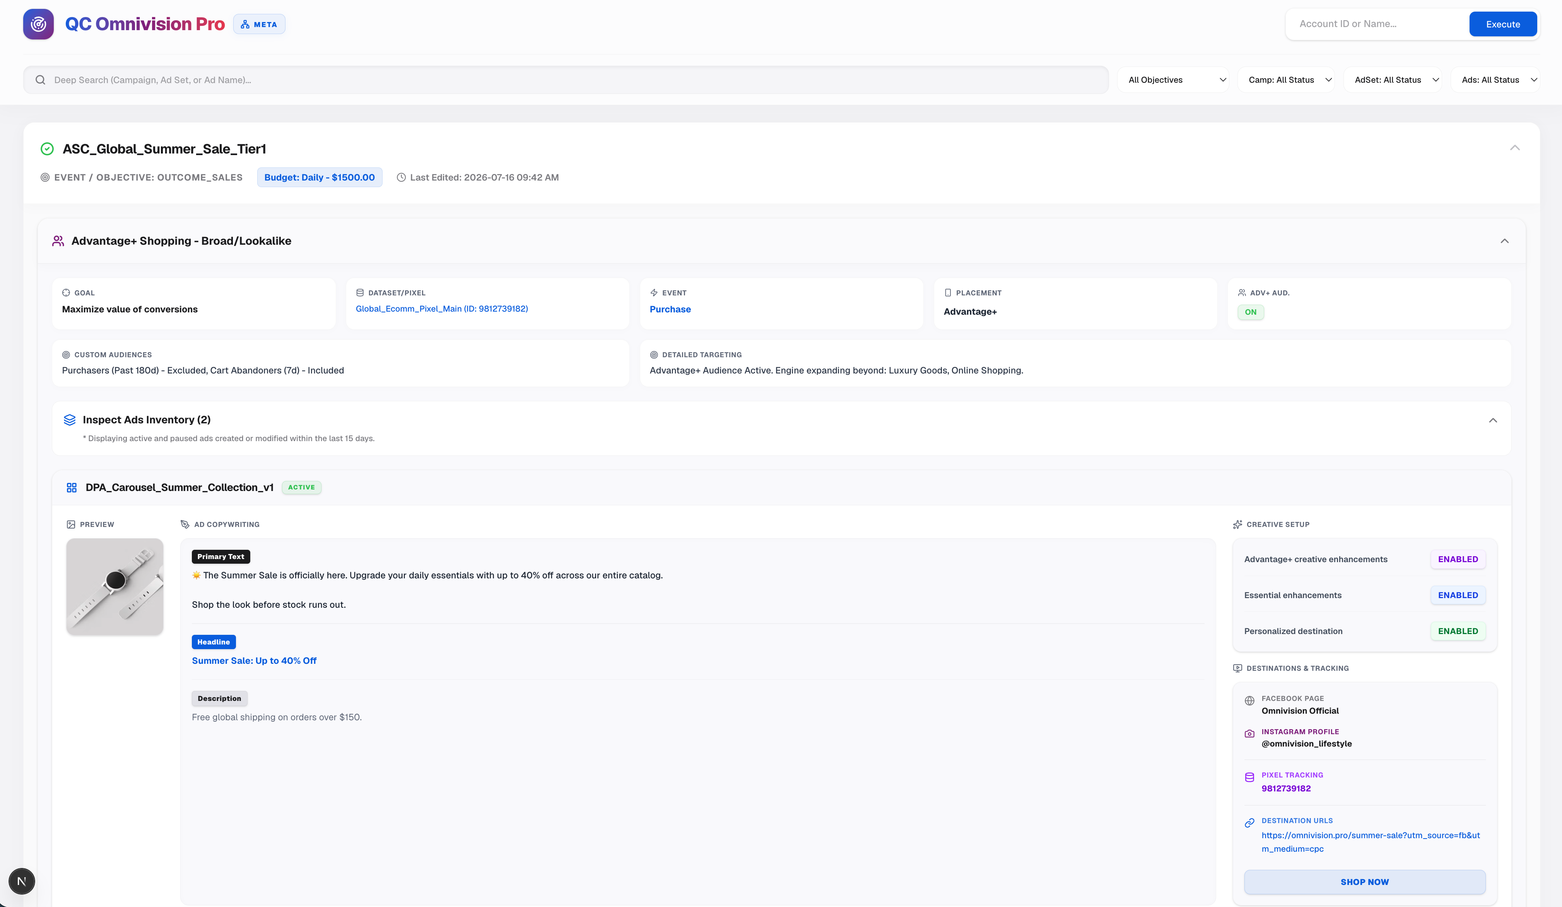Click the Adv+ Audience ON badge
This screenshot has width=1562, height=907.
coord(1250,312)
